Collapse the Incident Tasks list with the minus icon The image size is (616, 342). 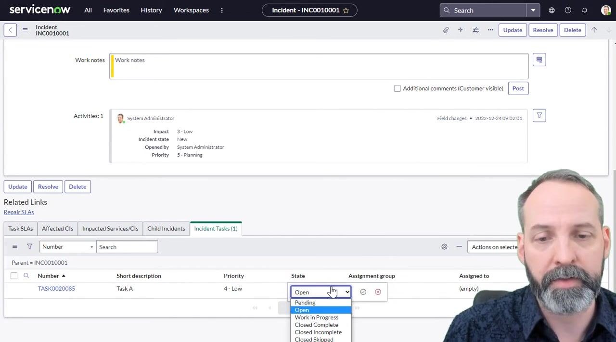point(459,247)
